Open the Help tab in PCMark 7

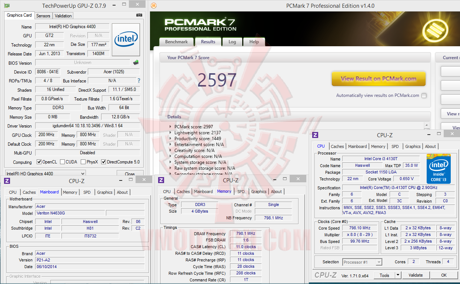point(254,42)
